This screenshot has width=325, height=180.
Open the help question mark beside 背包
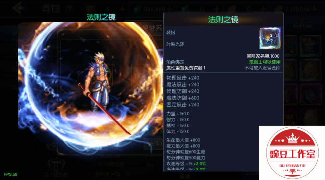point(69,9)
